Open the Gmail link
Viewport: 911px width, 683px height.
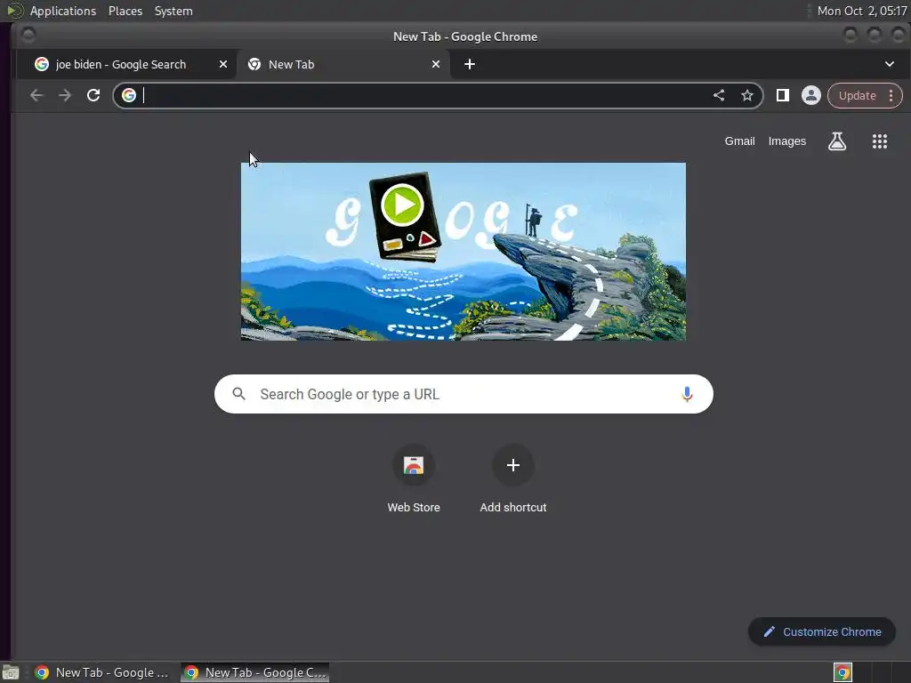tap(739, 141)
